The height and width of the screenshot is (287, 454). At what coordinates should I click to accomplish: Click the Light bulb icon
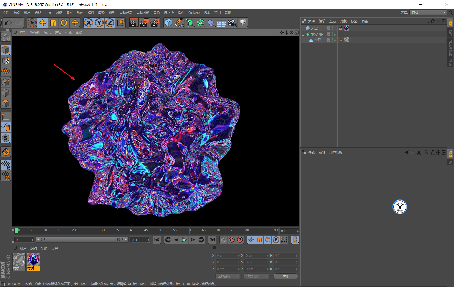coord(243,23)
